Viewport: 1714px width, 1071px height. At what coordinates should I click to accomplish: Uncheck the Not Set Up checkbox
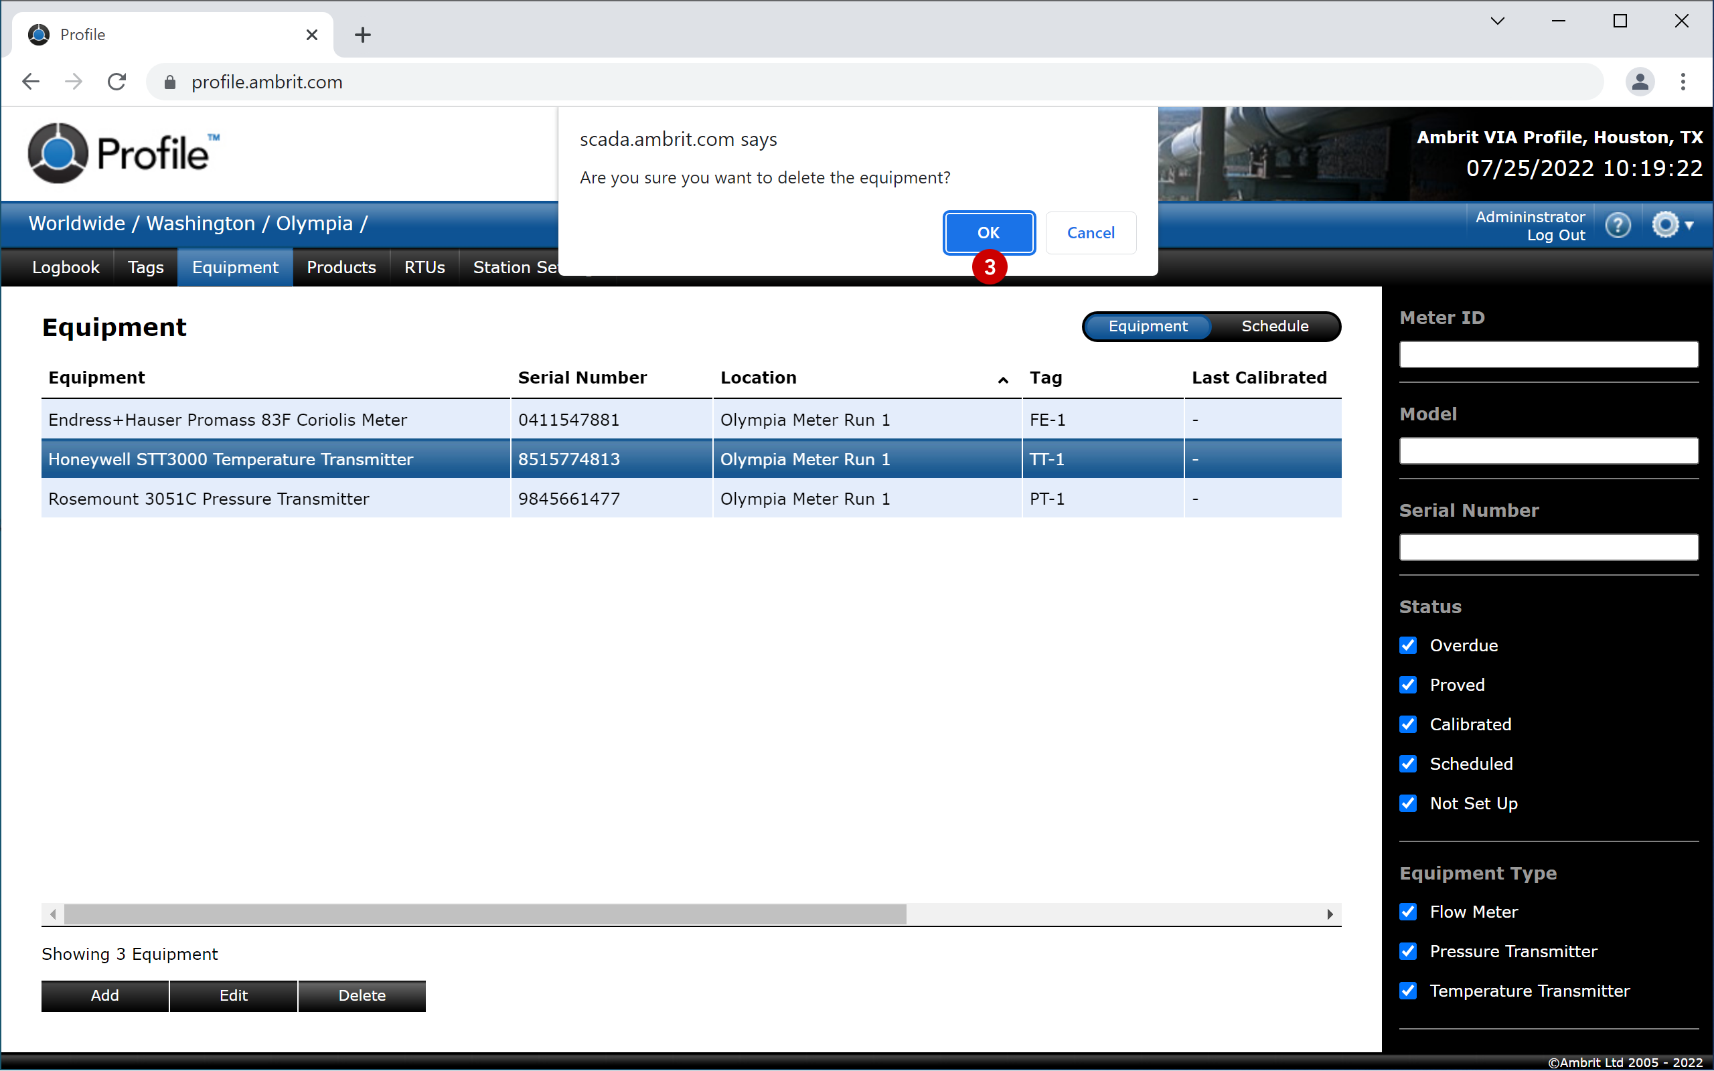[1408, 803]
